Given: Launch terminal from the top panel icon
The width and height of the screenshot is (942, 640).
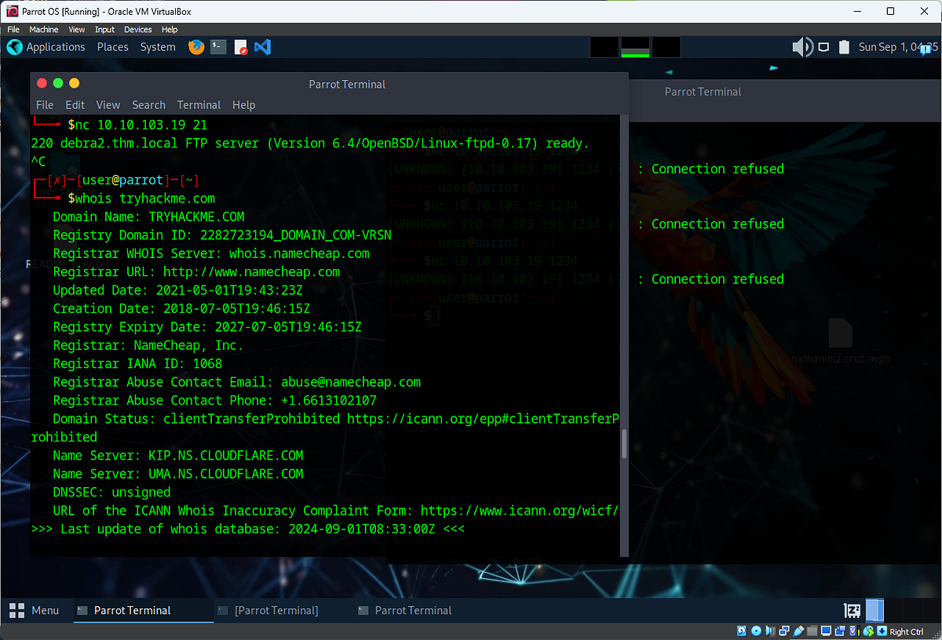Looking at the screenshot, I should tap(219, 47).
